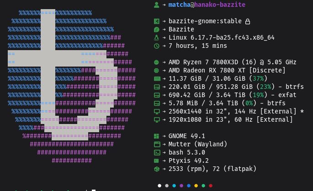Click the cyan color dot
Screen dimensions: 313x191
[x=174, y=186]
